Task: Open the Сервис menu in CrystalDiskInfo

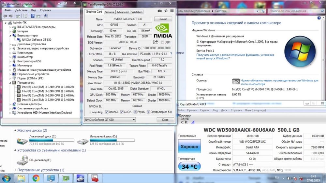Action: [x=205, y=110]
